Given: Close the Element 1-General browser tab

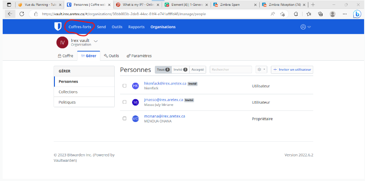Looking at the screenshot, I should (x=207, y=4).
